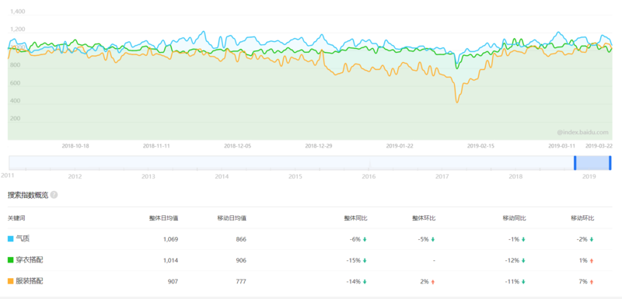Select the 服装搭配 keyword label

coord(30,281)
